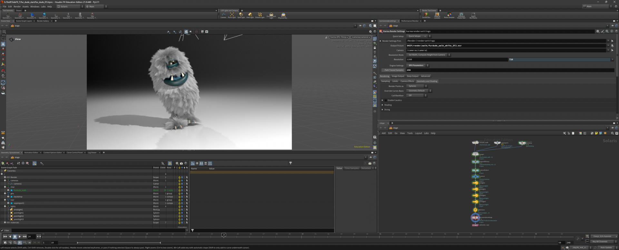Open the Render menu
This screenshot has height=250, width=619.
17,6
